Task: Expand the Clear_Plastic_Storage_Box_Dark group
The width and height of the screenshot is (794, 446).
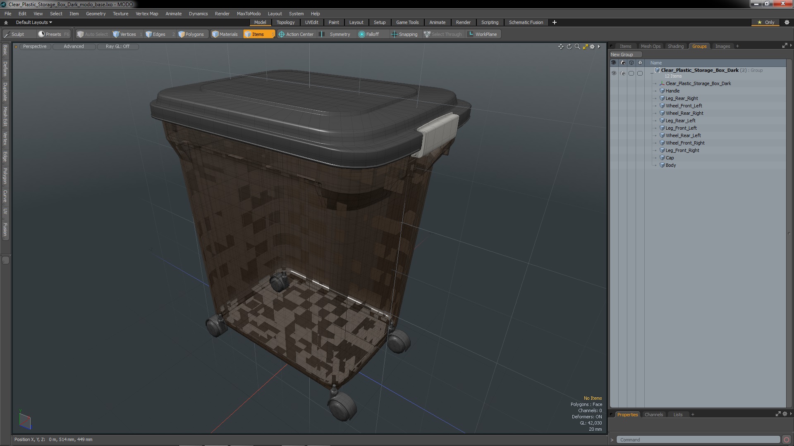Action: pyautogui.click(x=652, y=70)
